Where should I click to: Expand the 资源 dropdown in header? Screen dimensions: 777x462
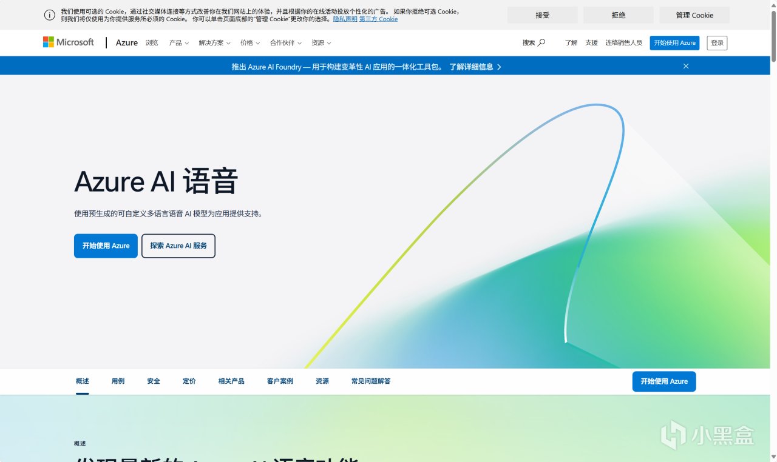coord(321,42)
